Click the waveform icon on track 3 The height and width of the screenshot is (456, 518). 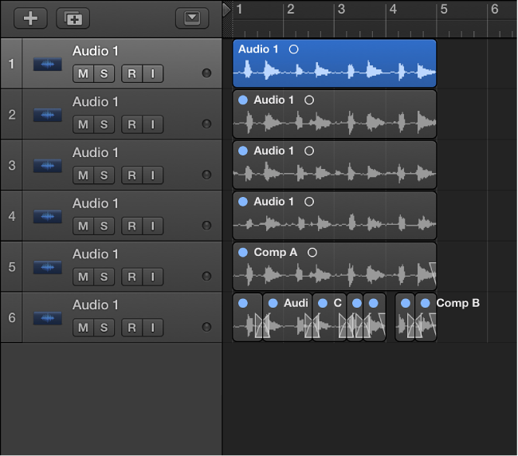(47, 165)
